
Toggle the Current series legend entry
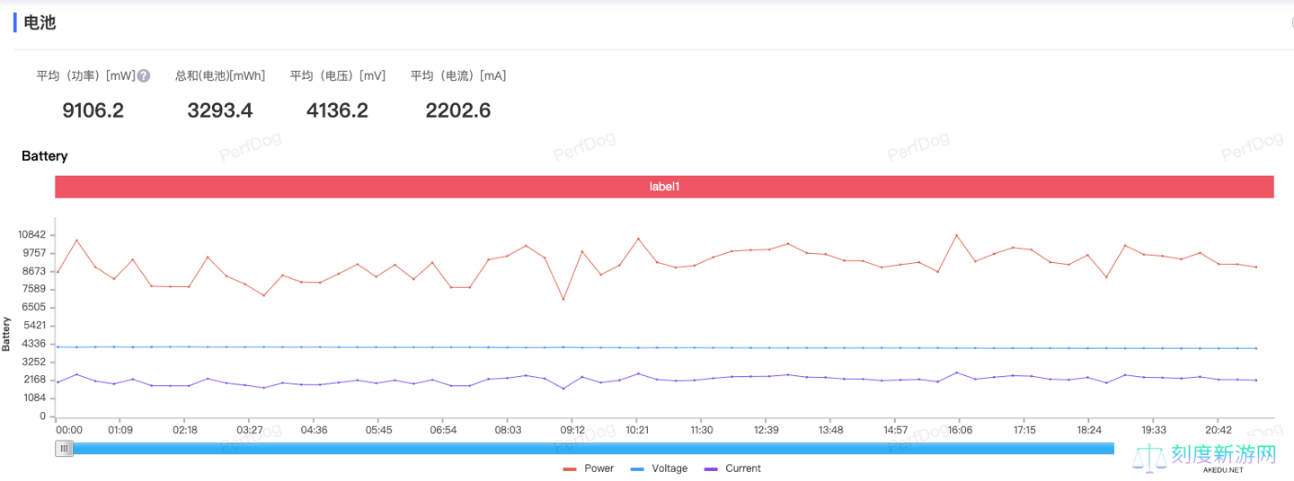click(x=732, y=468)
